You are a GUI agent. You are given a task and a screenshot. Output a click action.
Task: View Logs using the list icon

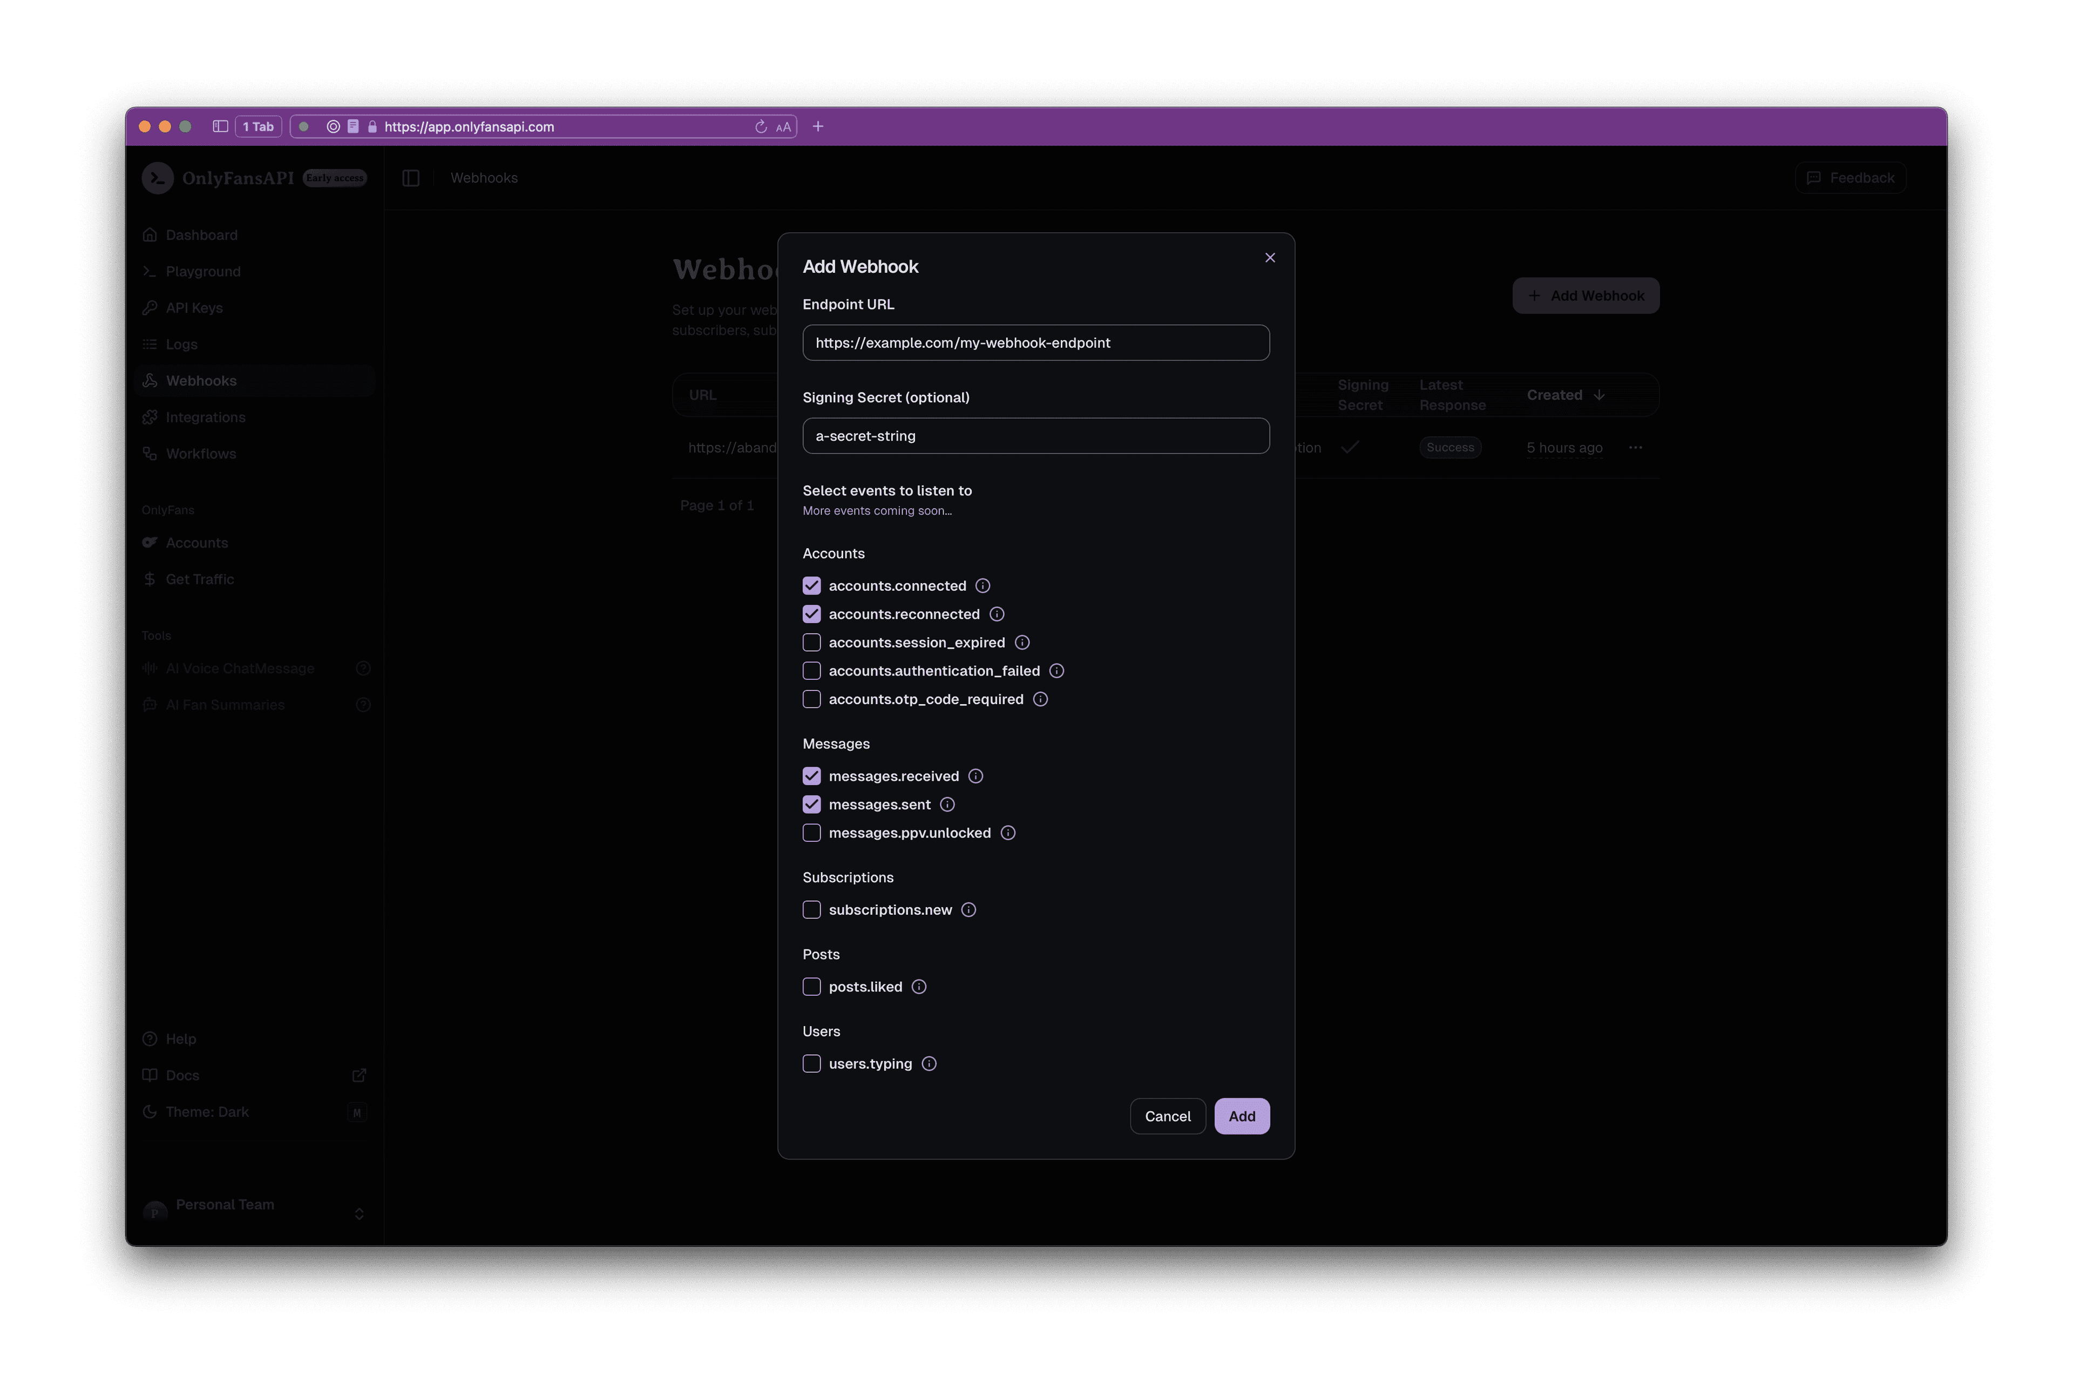151,344
